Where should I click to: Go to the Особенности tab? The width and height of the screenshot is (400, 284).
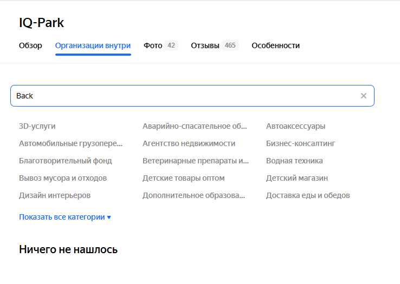click(x=275, y=45)
